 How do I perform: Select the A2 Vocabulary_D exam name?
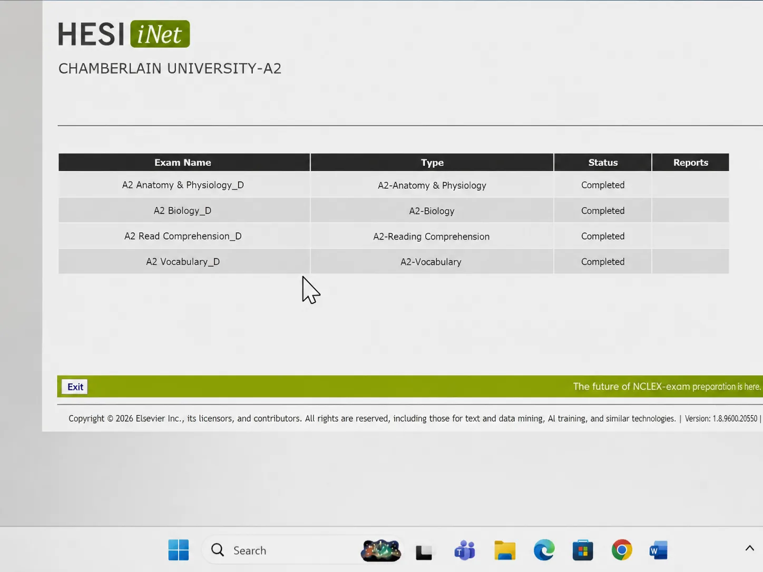coord(183,262)
